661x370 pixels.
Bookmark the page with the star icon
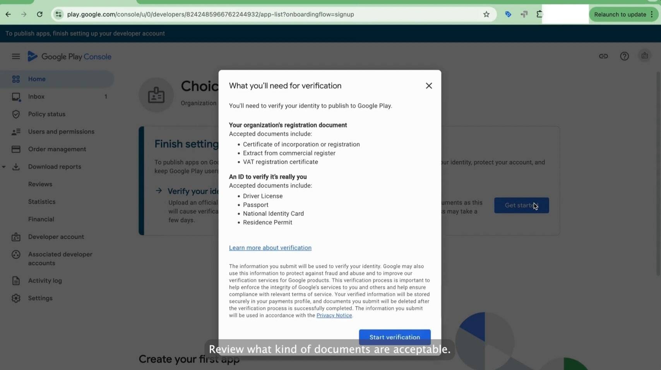[x=486, y=14]
